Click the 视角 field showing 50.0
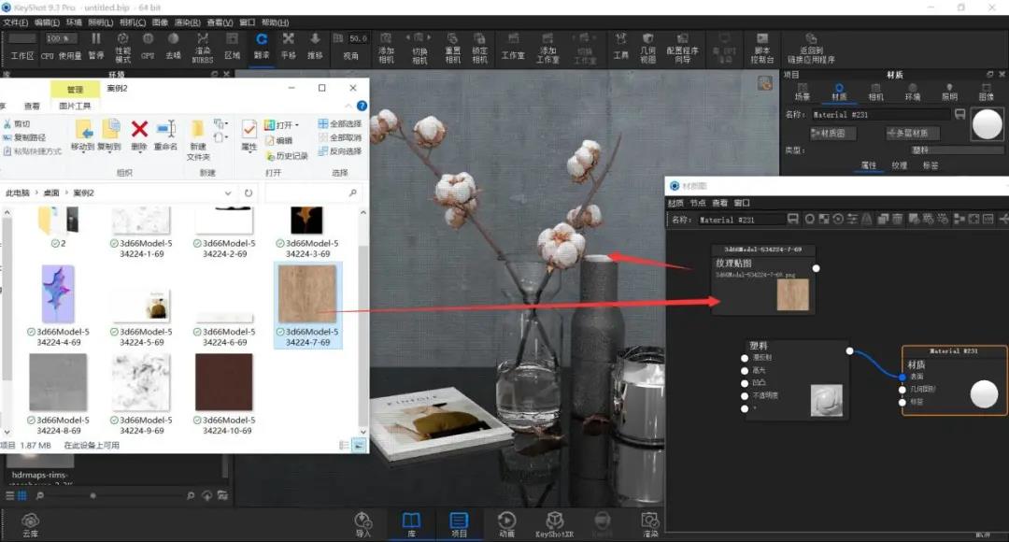1009x542 pixels. point(358,38)
